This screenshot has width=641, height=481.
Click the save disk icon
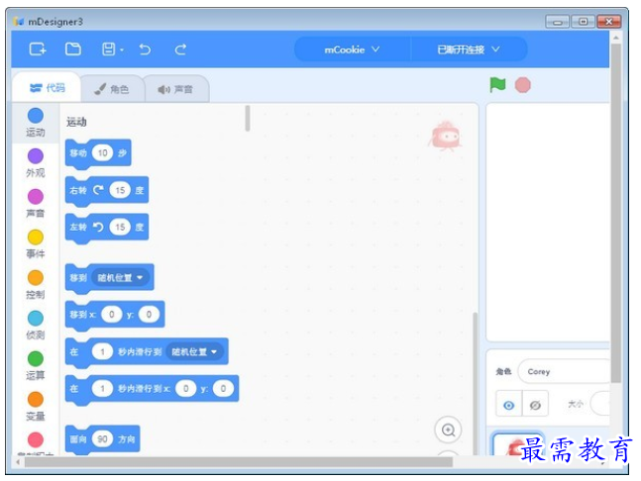click(108, 49)
